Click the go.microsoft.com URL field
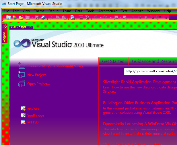The width and height of the screenshot is (177, 145). [x=151, y=71]
